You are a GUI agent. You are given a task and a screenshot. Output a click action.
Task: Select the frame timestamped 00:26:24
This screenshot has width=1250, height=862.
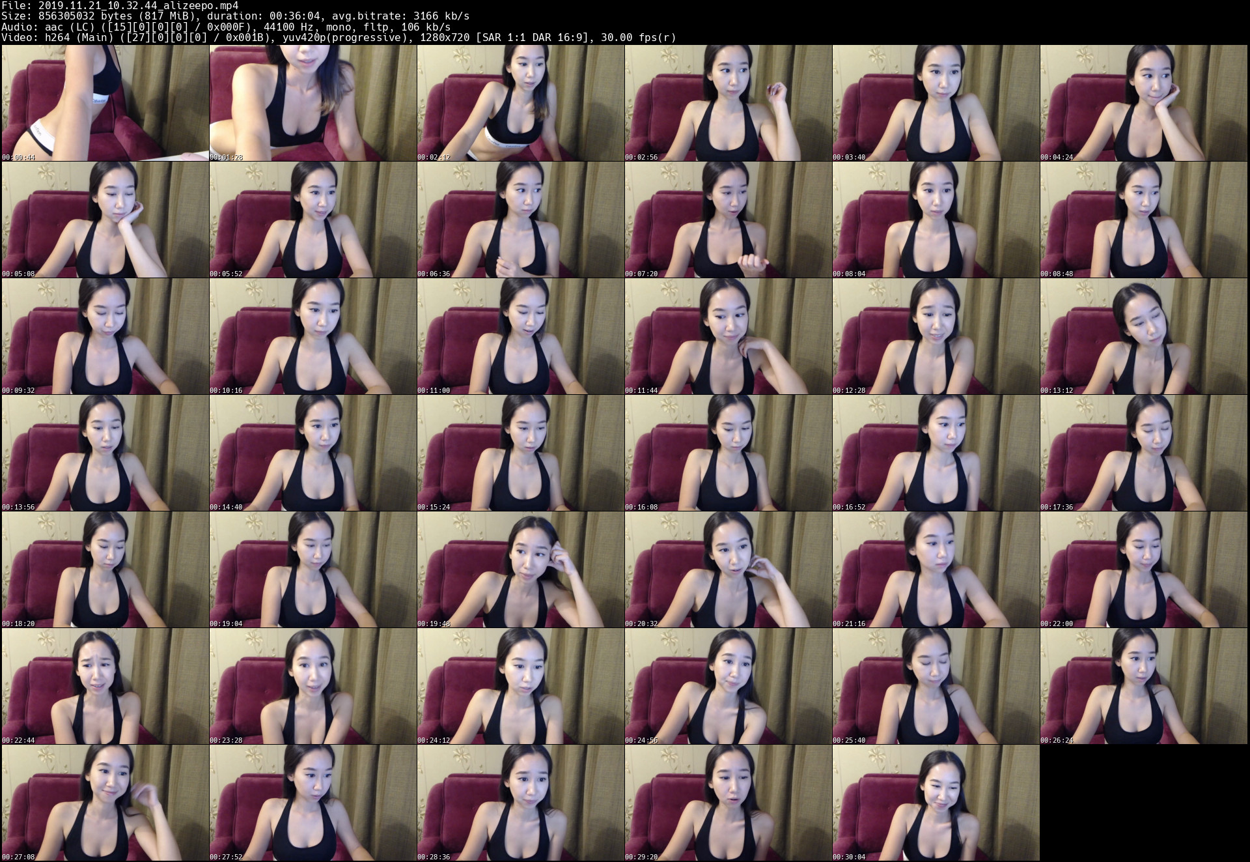1143,686
